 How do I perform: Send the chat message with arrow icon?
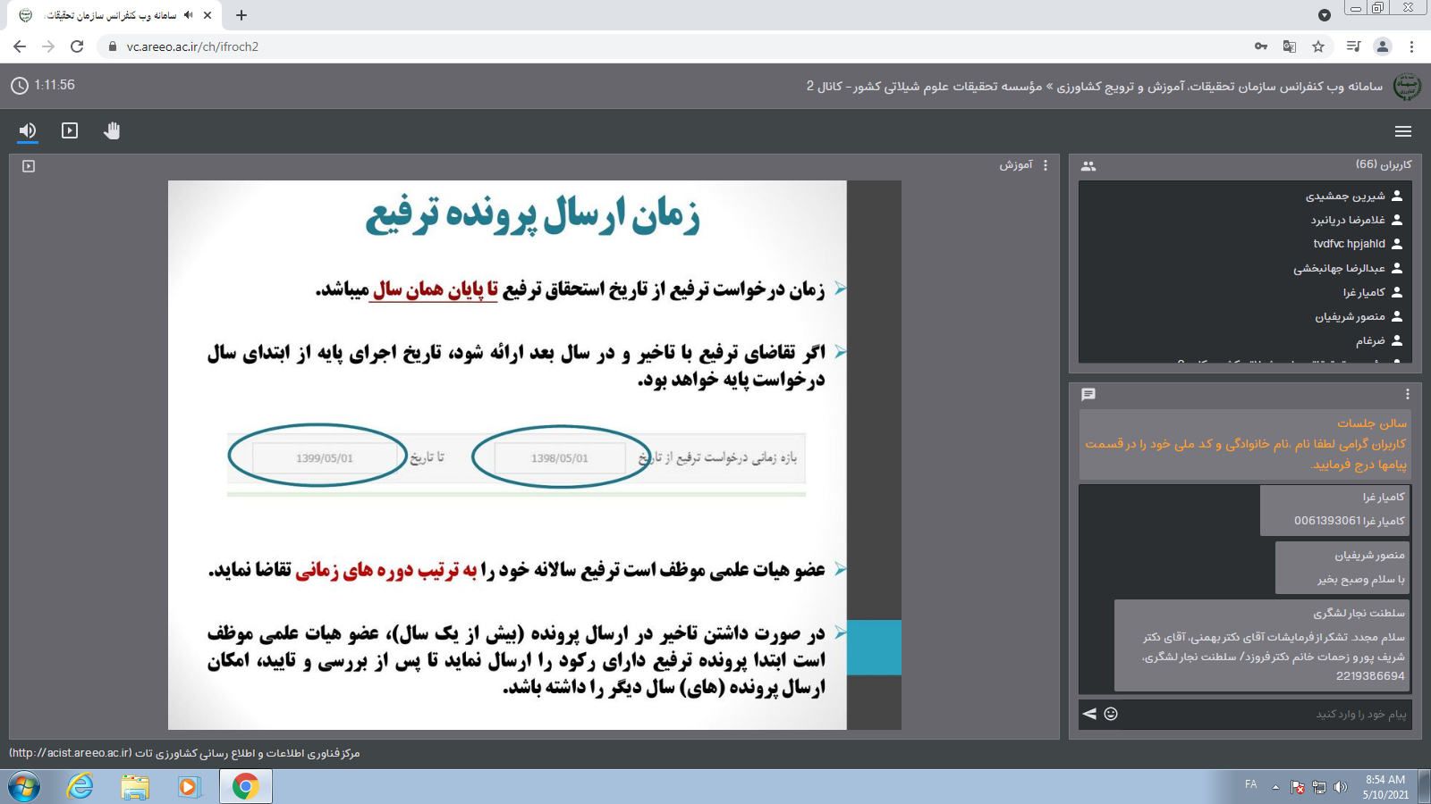coord(1089,714)
